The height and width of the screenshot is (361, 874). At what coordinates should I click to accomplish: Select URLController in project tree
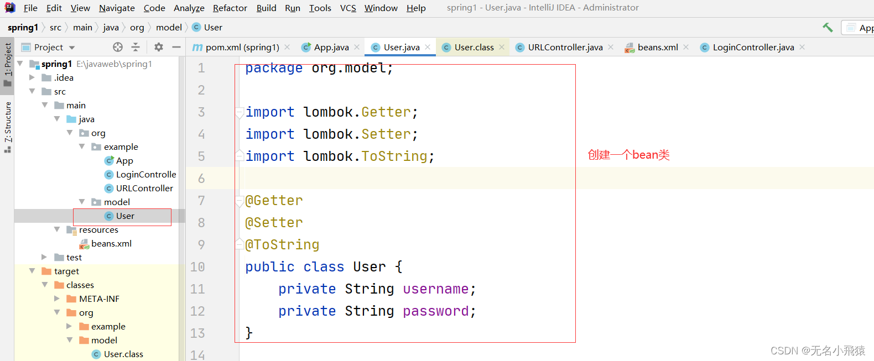click(138, 188)
